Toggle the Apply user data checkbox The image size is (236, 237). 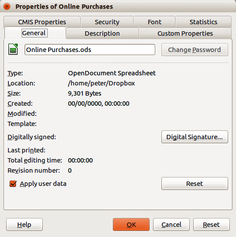[13, 184]
